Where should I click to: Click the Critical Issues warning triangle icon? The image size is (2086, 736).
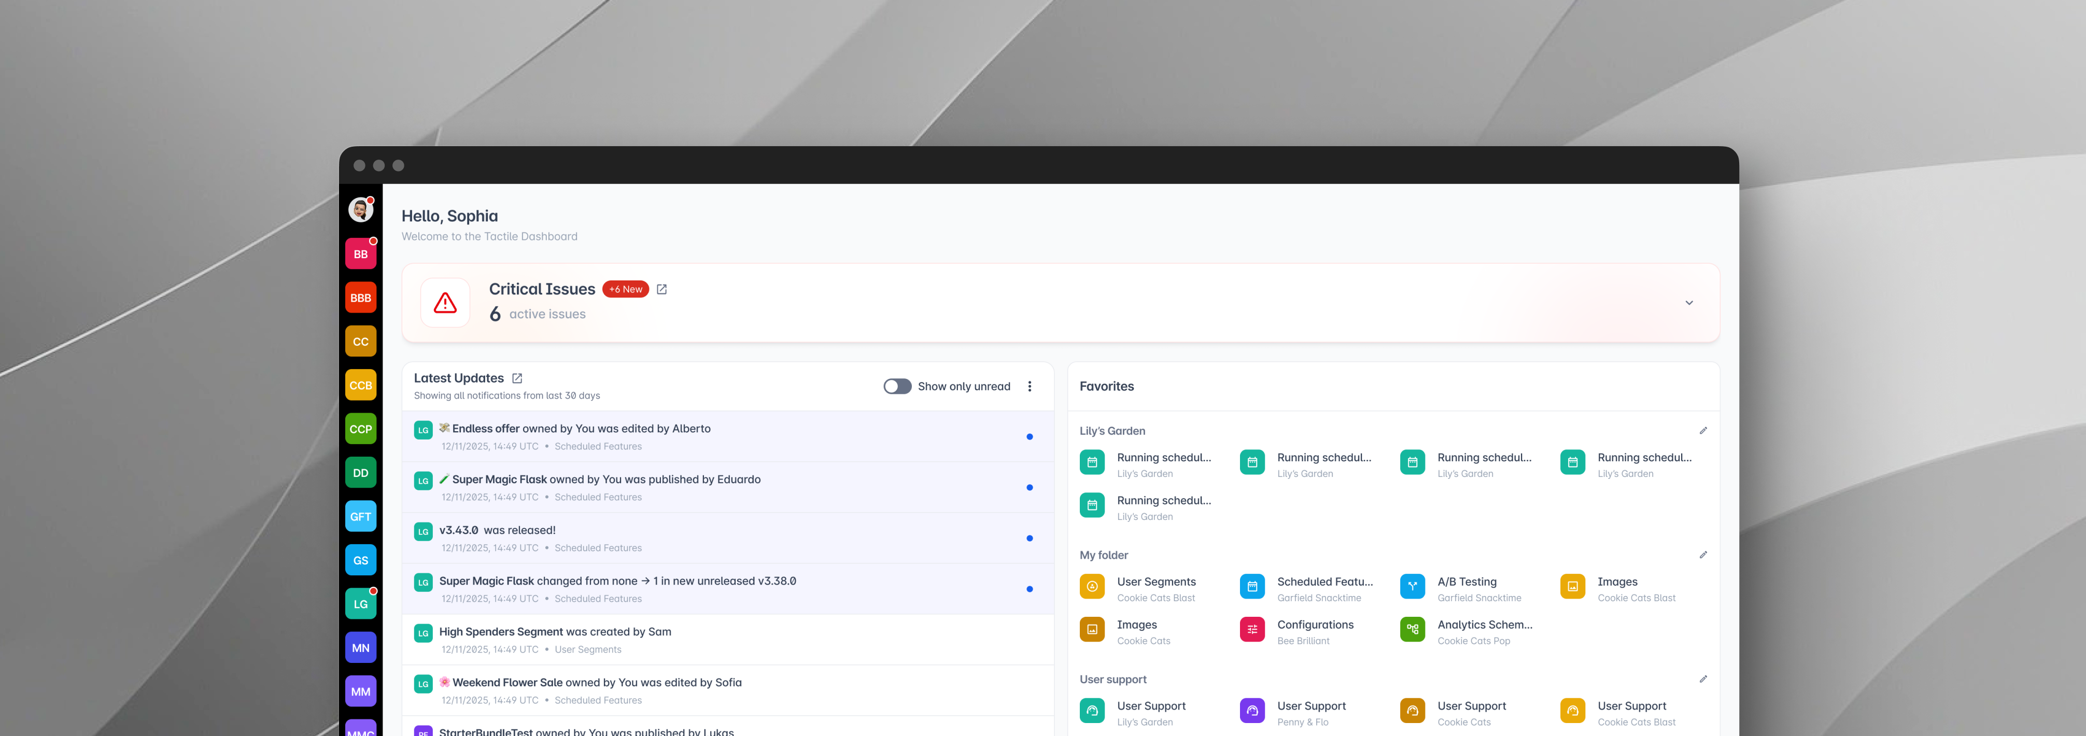point(445,303)
